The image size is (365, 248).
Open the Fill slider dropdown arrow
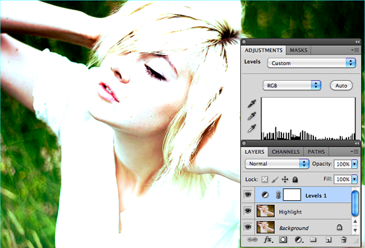click(x=354, y=179)
